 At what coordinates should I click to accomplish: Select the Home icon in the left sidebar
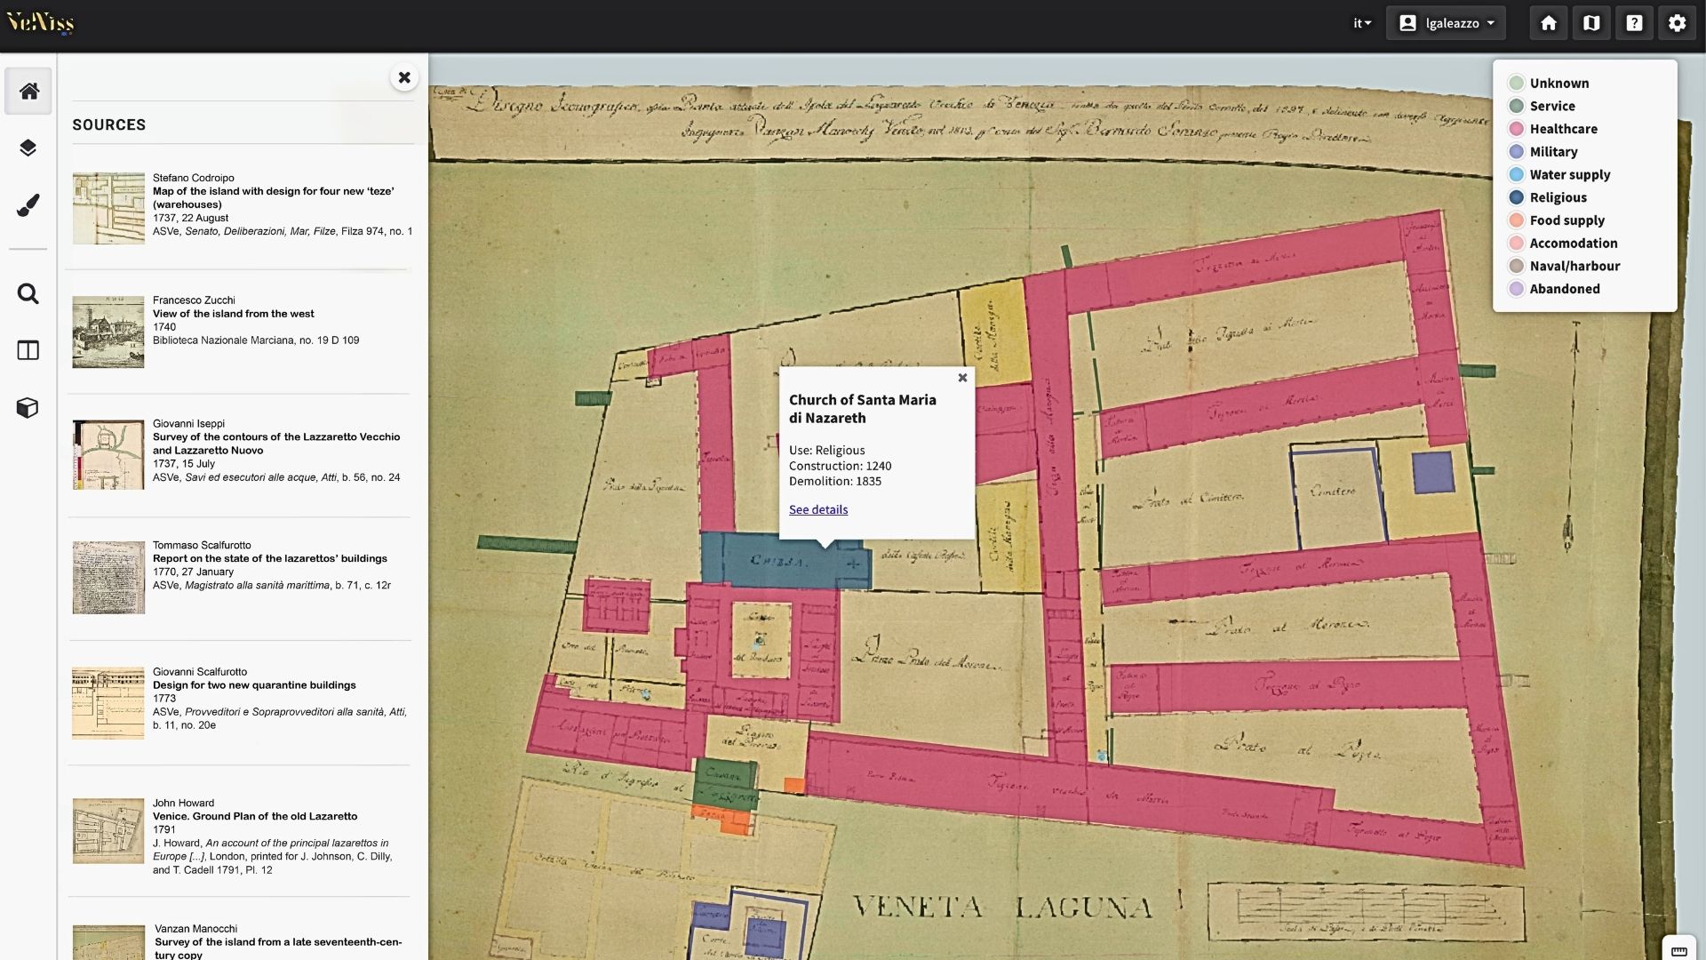coord(28,90)
